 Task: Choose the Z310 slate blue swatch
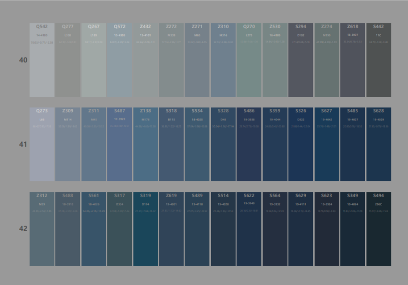(223, 60)
